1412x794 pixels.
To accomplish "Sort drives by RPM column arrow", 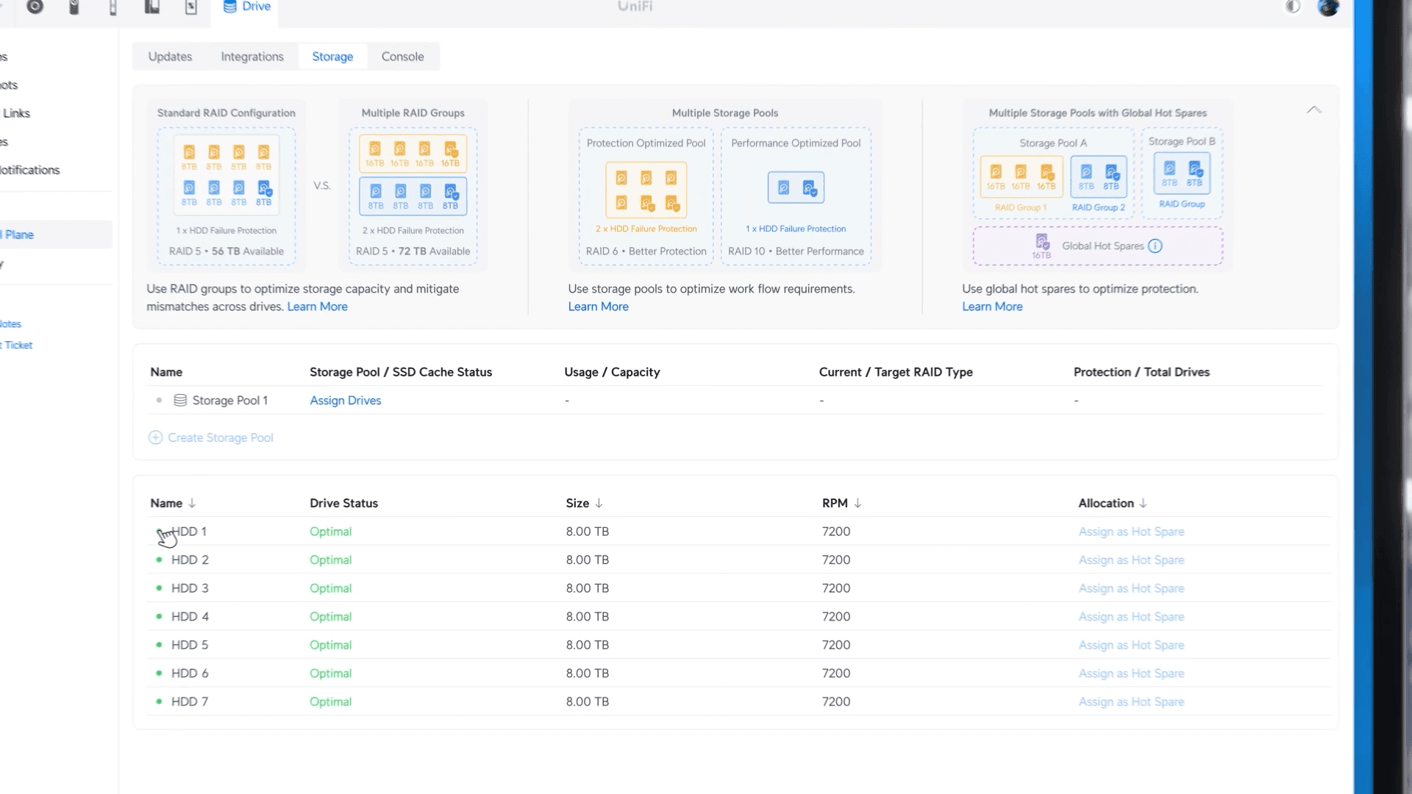I will pyautogui.click(x=857, y=504).
